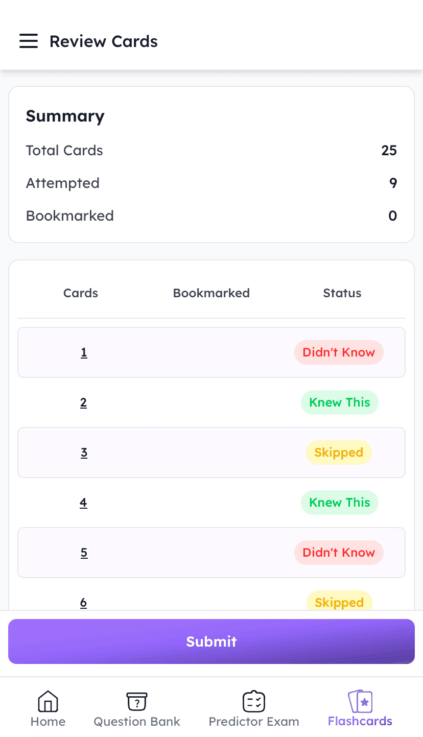The width and height of the screenshot is (423, 737).
Task: Switch to the Home tab
Action: pyautogui.click(x=48, y=708)
